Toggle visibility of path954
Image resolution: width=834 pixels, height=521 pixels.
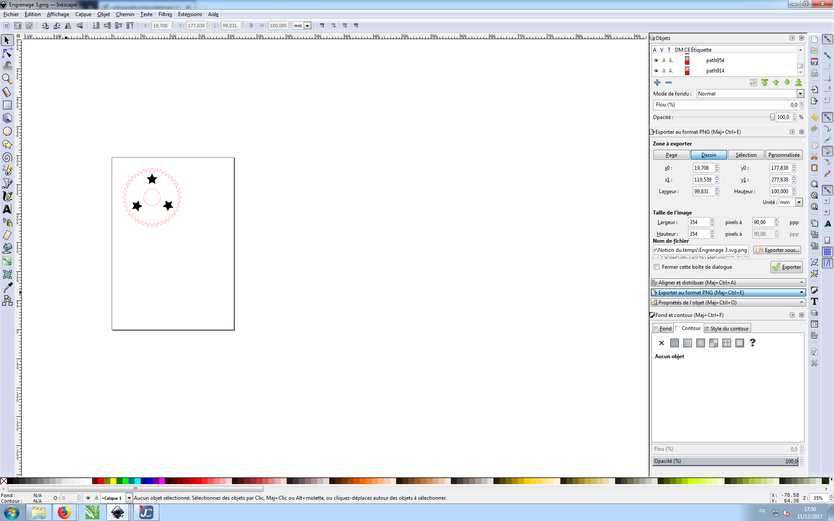[x=656, y=60]
